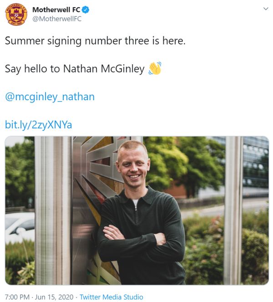Viewport: 273px width, 302px height.
Task: Click the steel pillar right of man
Action: click(233, 210)
